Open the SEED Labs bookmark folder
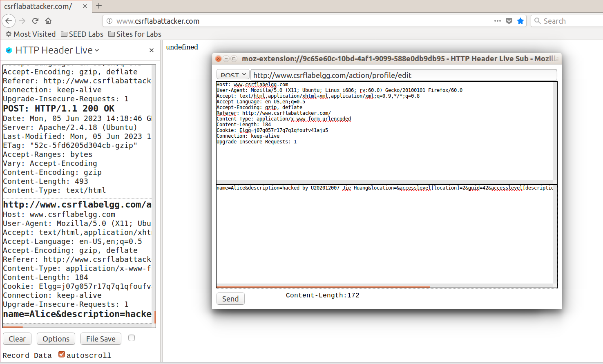603x364 pixels. click(82, 34)
